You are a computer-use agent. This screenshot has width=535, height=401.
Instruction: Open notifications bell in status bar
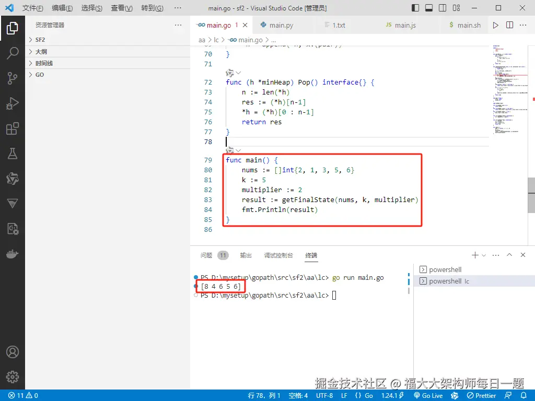point(524,396)
